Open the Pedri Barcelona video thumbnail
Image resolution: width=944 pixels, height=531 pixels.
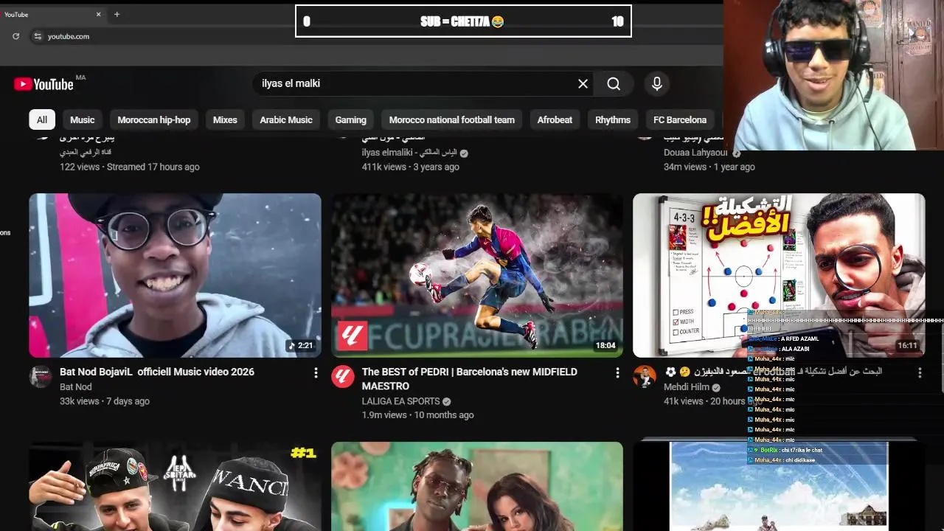[477, 275]
